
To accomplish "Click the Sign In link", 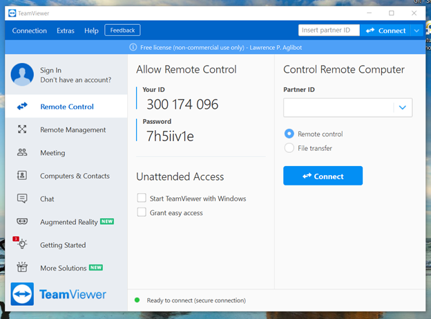I will point(50,71).
